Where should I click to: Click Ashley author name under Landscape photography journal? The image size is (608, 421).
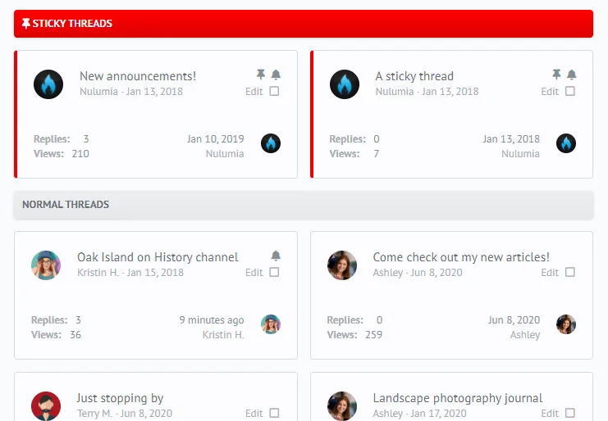tap(388, 414)
